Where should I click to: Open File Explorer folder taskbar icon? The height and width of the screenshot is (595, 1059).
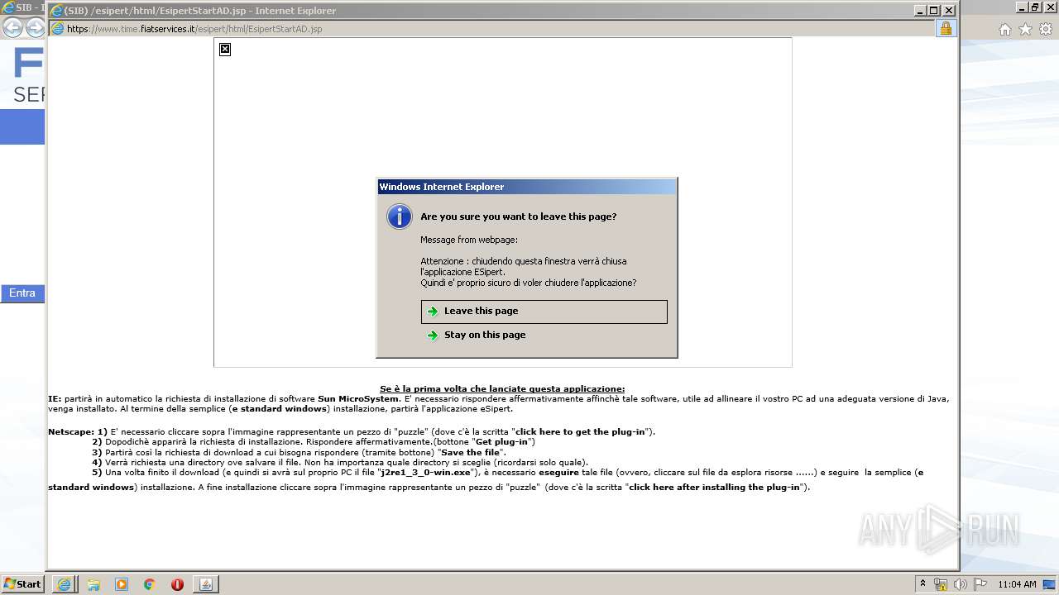[x=93, y=584]
